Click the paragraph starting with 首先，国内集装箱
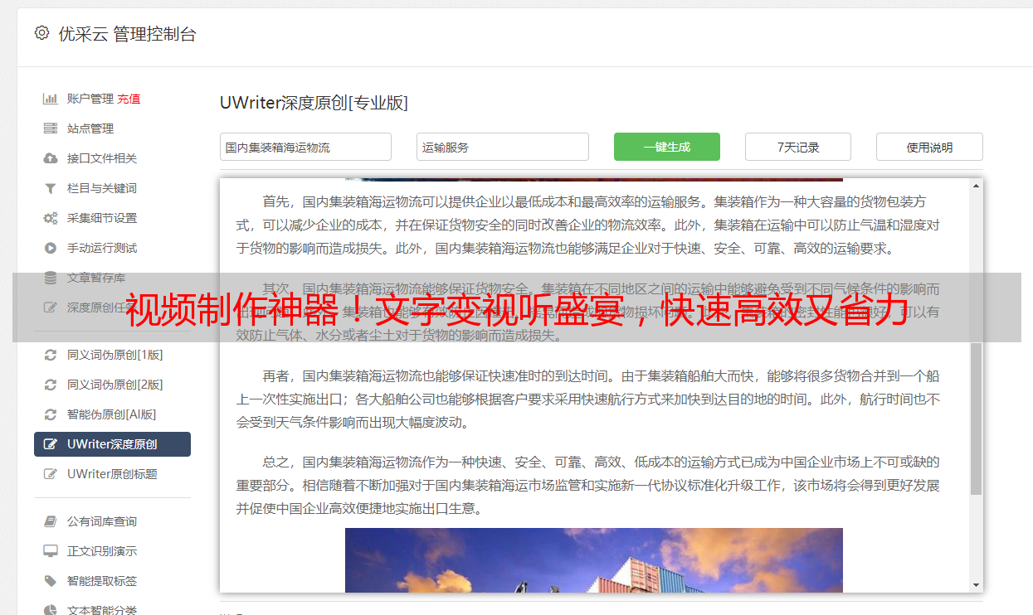 (x=587, y=225)
